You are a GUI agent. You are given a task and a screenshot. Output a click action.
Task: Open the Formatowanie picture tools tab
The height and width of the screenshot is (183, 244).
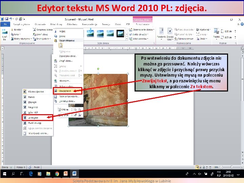[x=143, y=24]
